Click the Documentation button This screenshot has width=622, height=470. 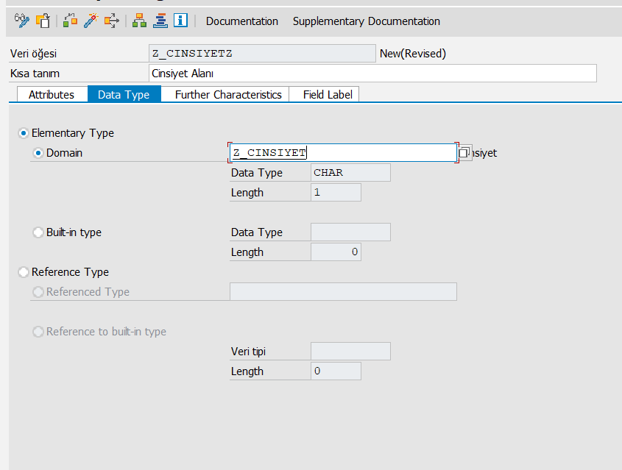pyautogui.click(x=242, y=21)
